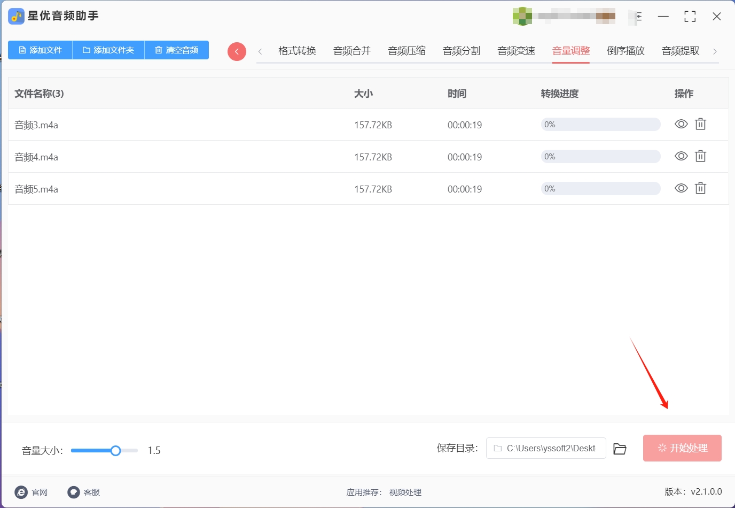This screenshot has width=735, height=508.
Task: Browse save directory via folder icon
Action: pyautogui.click(x=620, y=449)
